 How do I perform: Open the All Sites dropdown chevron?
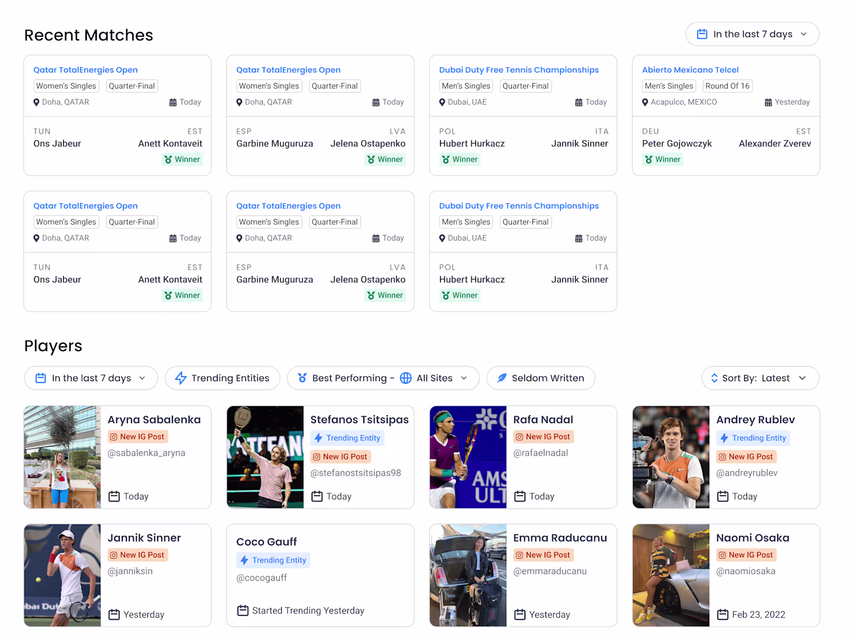pyautogui.click(x=464, y=378)
